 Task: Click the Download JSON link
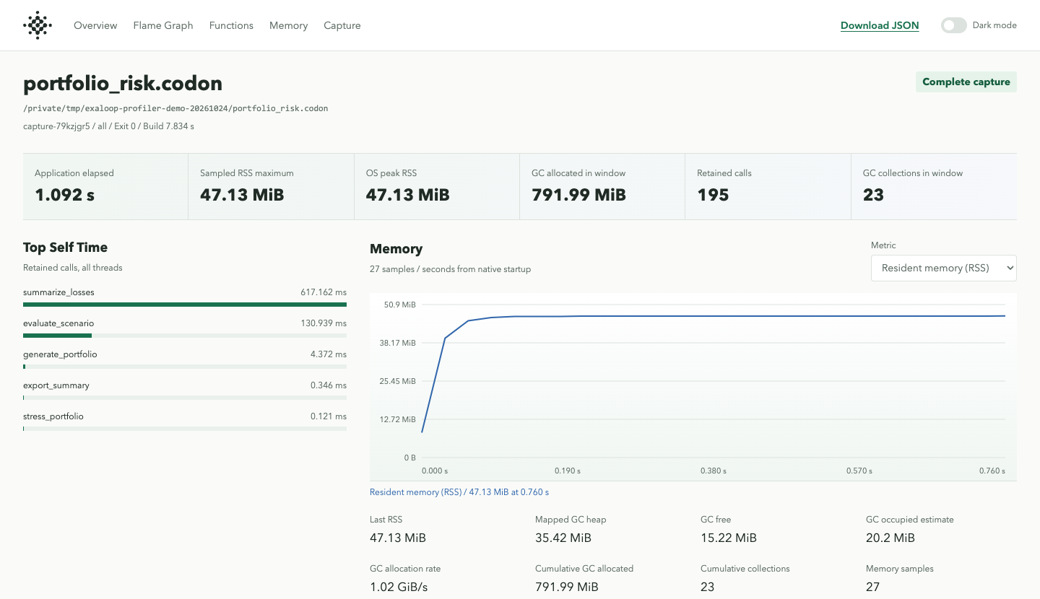coord(880,25)
